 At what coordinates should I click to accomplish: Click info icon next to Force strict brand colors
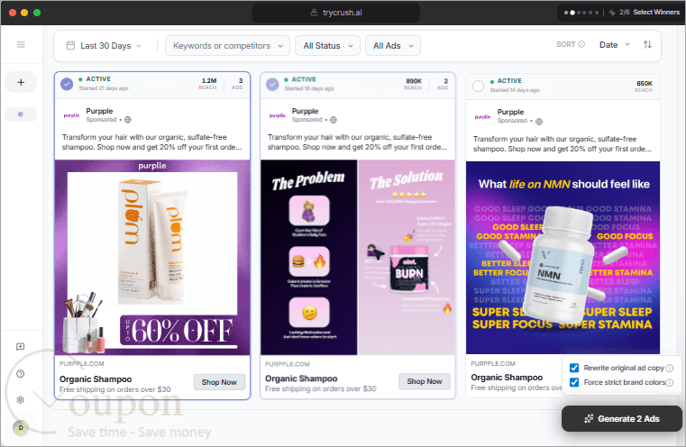click(670, 382)
